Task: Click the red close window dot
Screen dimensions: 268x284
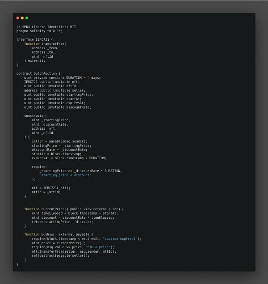Action: point(18,18)
